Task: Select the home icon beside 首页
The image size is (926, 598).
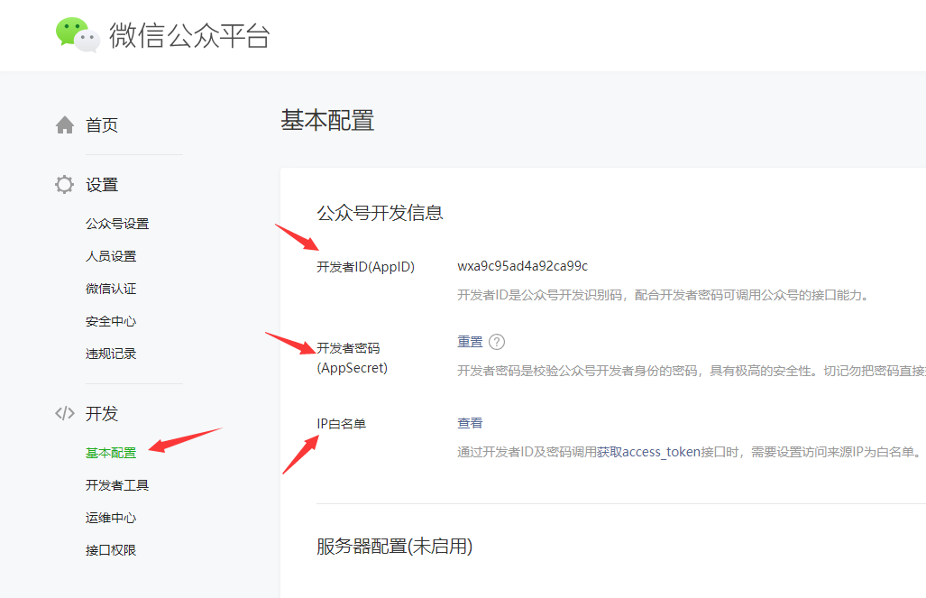Action: click(x=64, y=124)
